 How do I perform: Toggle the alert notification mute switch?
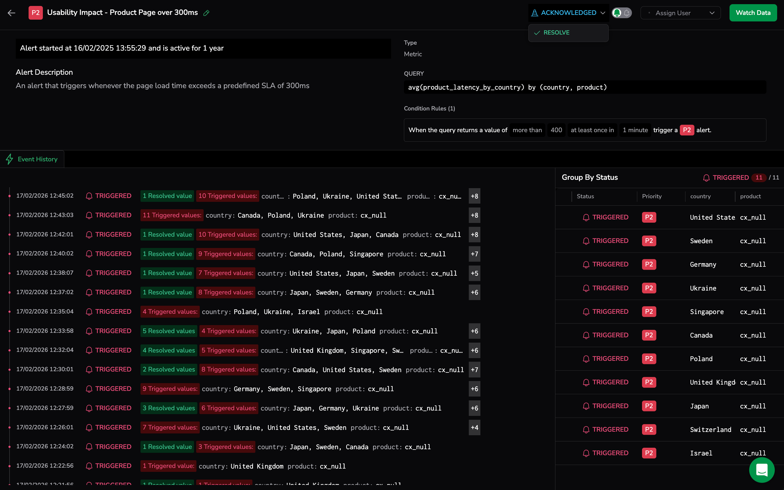pos(621,13)
